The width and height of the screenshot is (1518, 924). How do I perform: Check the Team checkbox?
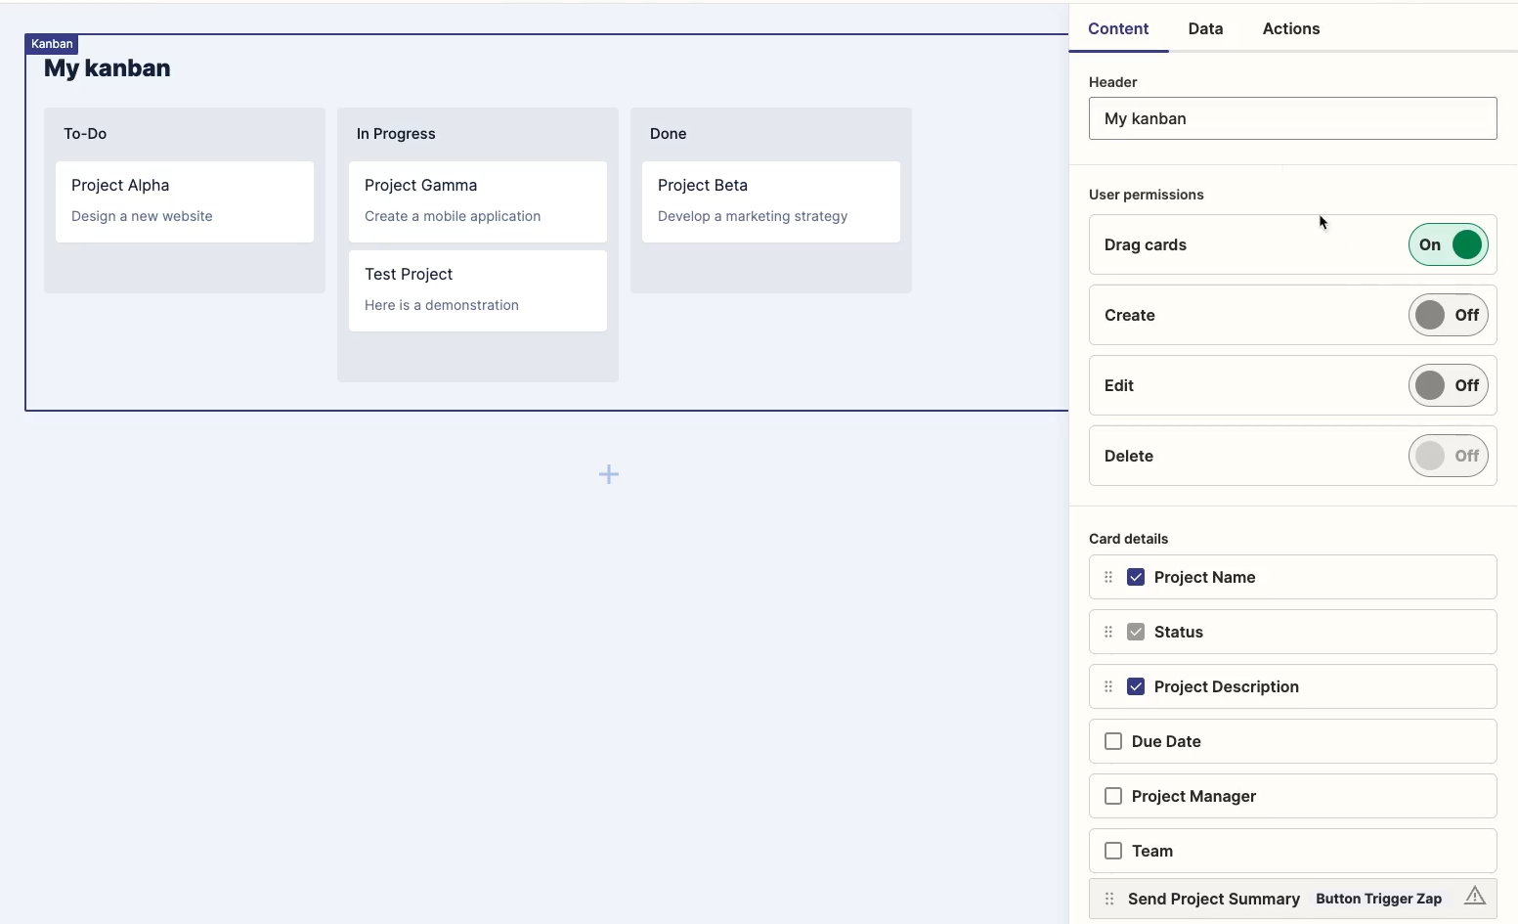coord(1113,851)
